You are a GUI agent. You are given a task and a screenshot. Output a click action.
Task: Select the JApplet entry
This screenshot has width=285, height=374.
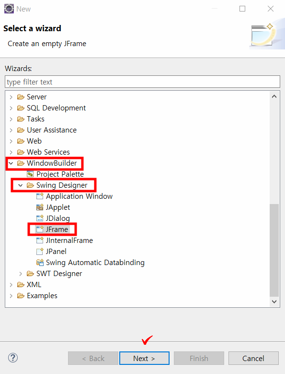pyautogui.click(x=58, y=207)
